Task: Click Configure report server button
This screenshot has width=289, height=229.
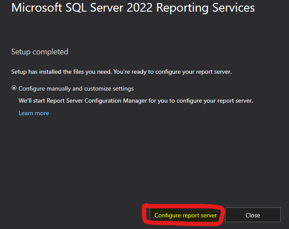Action: 186,215
